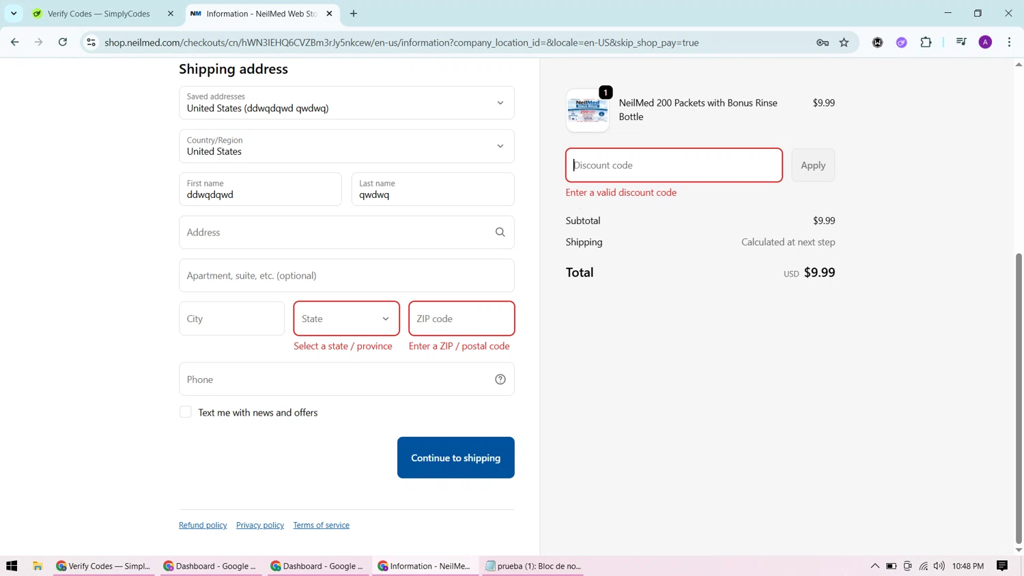Open the Terms of service link

pyautogui.click(x=322, y=525)
